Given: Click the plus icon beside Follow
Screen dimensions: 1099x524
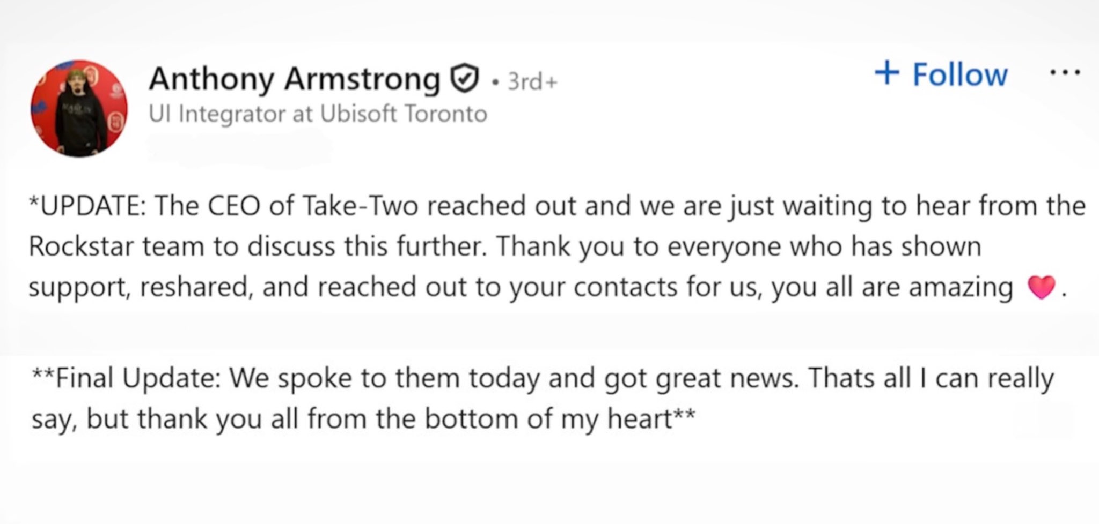Looking at the screenshot, I should click(886, 73).
